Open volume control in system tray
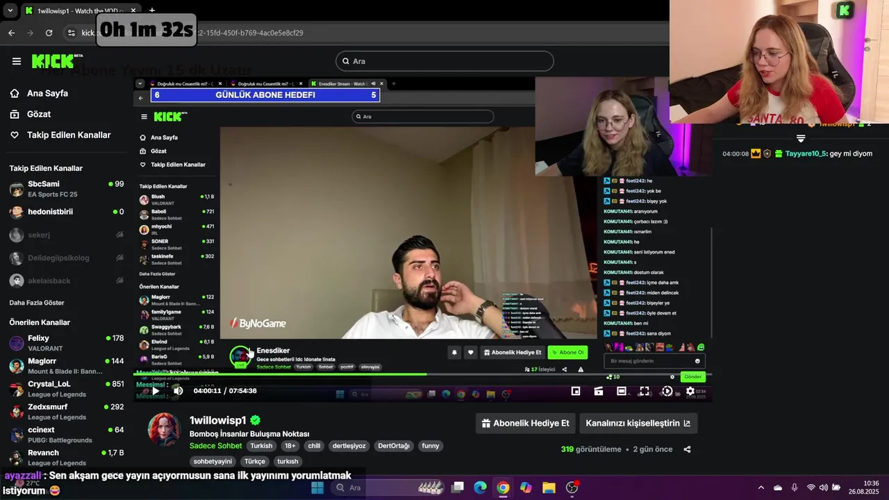Screen dimensions: 889x500 (x=823, y=487)
